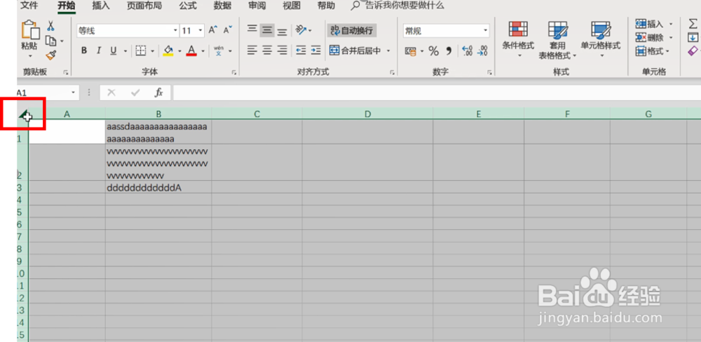Switch to Insert (插入) ribbon tab
This screenshot has height=342, width=701.
pos(101,6)
